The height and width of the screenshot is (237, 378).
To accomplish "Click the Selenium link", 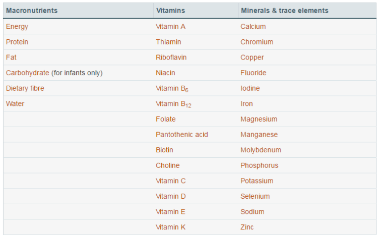I will coord(255,196).
